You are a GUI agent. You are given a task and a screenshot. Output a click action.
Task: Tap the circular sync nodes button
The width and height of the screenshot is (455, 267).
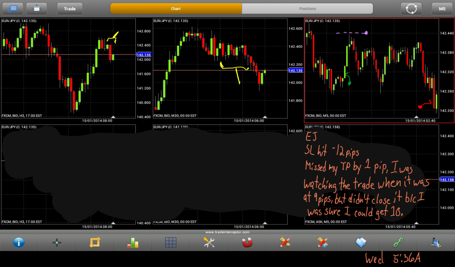pyautogui.click(x=411, y=8)
